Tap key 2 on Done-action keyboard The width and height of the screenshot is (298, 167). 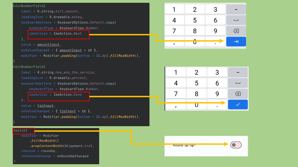pyautogui.click(x=197, y=72)
